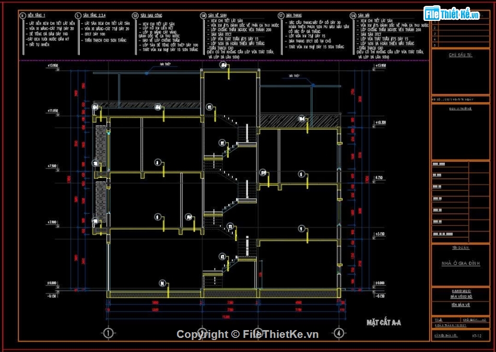Screen dimensions: 496x352
Task: Click the +13.950 elevation marker on left side
Action: pos(52,66)
